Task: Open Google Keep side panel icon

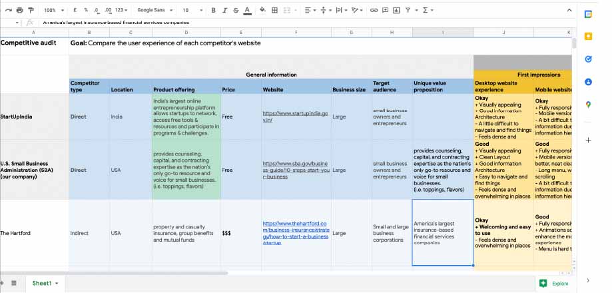Action: [588, 37]
